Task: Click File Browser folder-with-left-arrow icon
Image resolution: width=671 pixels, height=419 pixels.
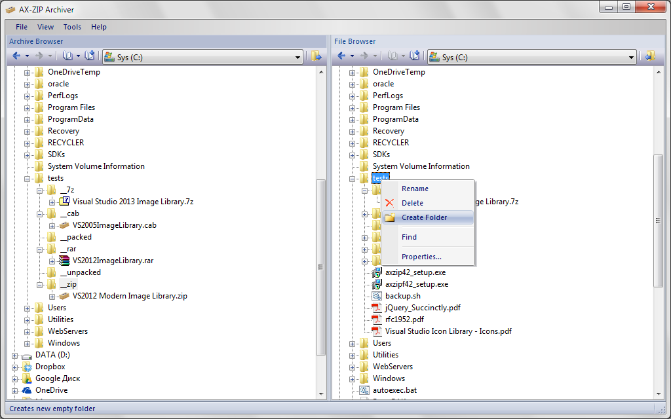Action: 650,56
